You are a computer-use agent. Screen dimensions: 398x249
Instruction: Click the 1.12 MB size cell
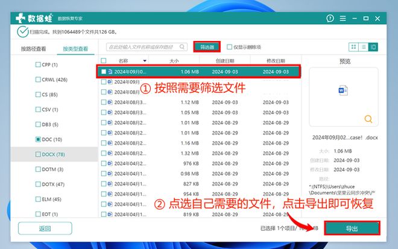[x=189, y=102]
